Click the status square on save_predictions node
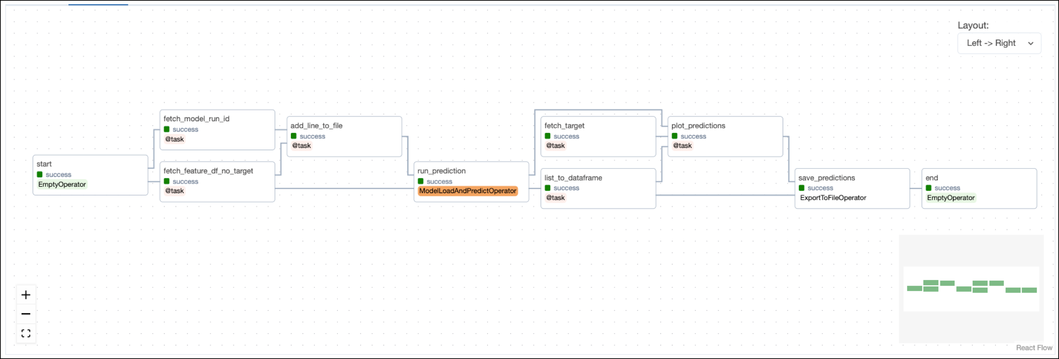This screenshot has width=1059, height=359. [x=801, y=188]
